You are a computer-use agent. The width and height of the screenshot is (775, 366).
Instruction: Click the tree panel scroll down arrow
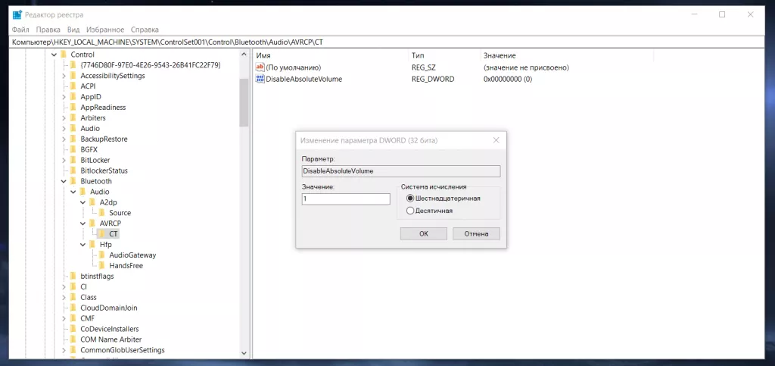coord(244,353)
